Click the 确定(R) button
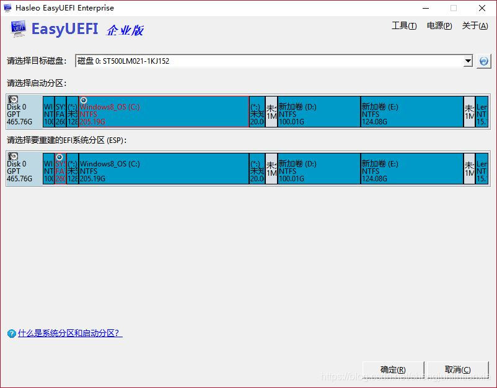The image size is (497, 388). point(393,369)
